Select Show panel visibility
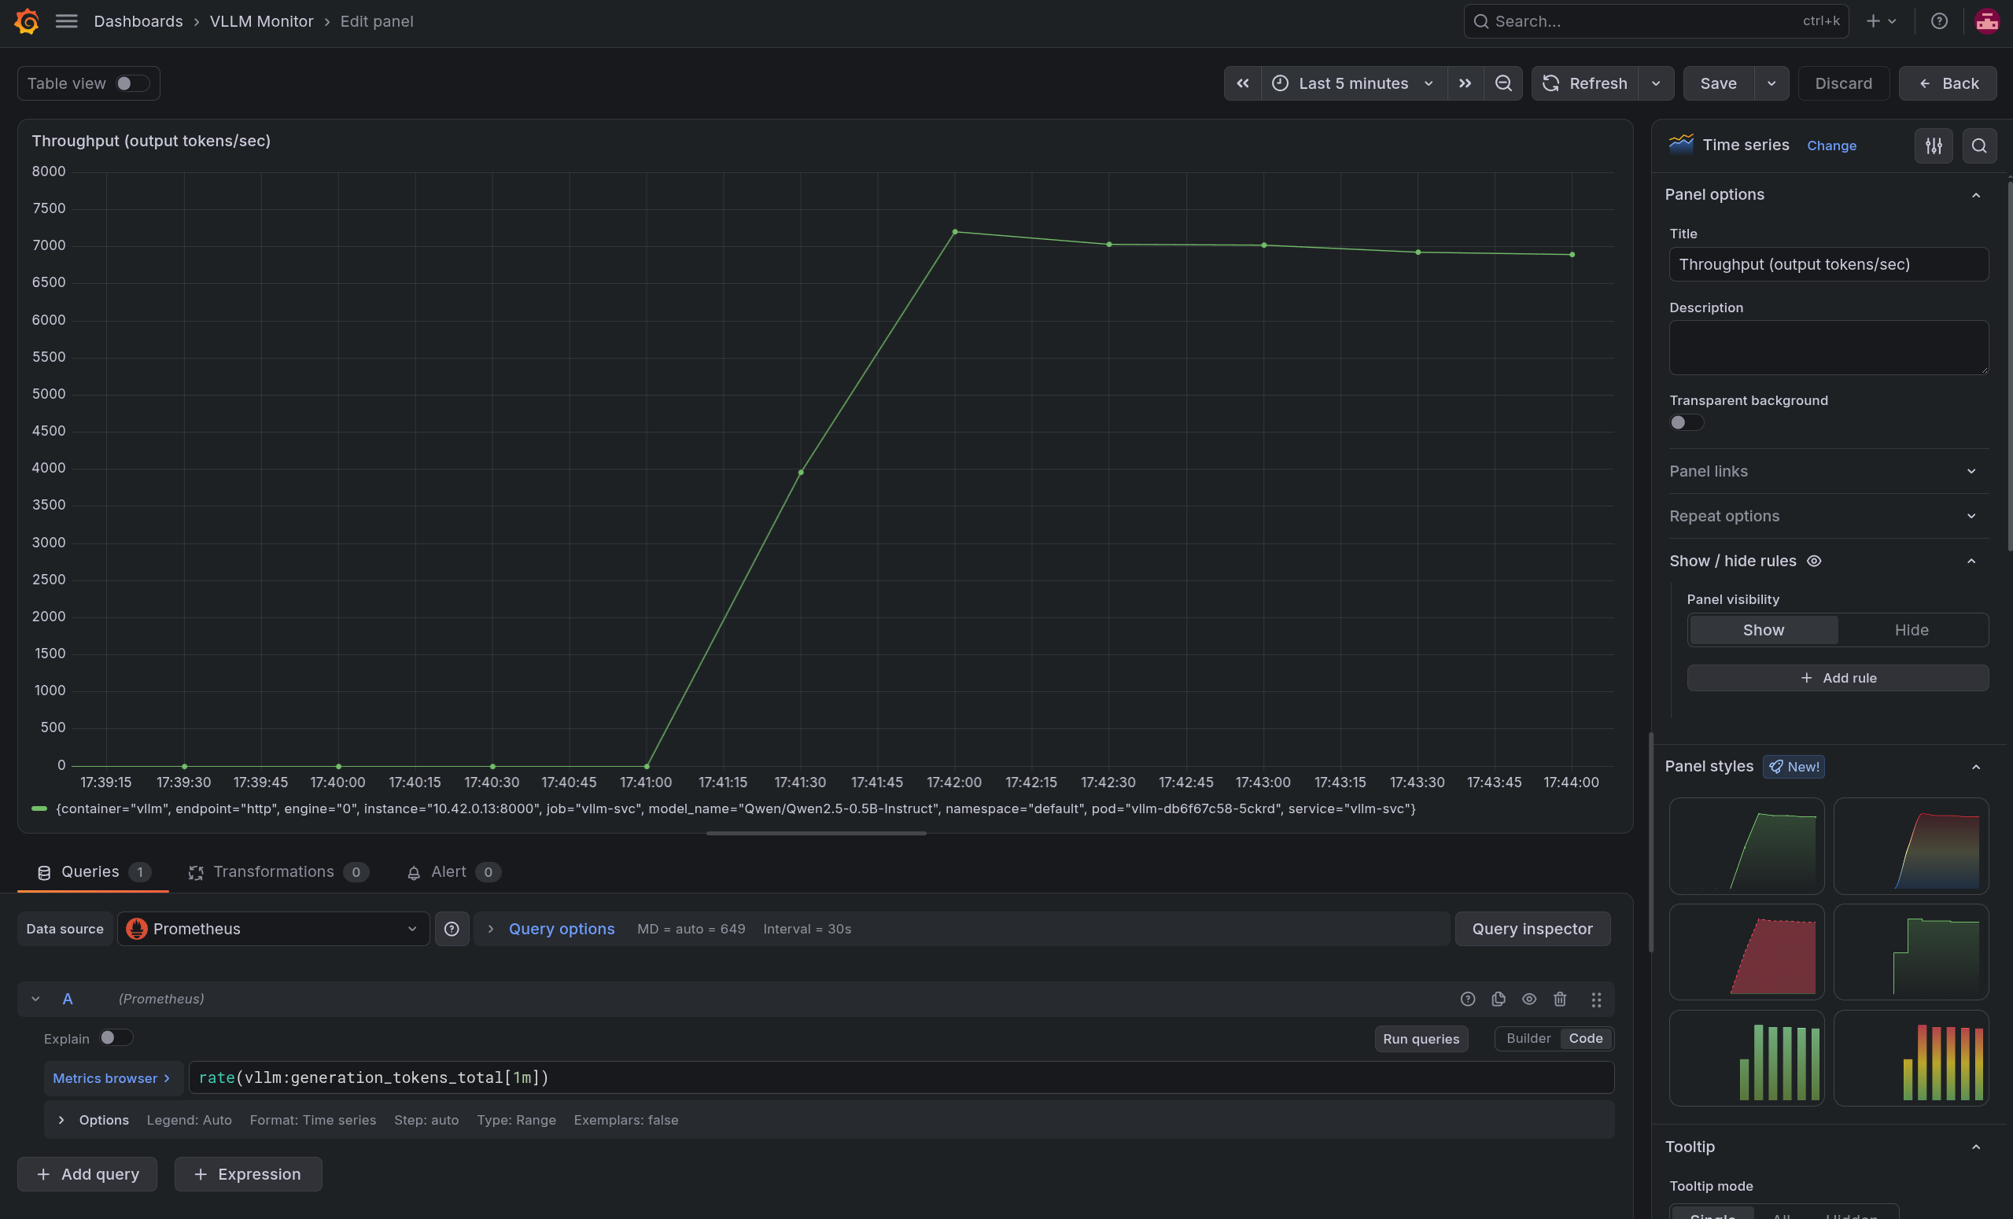Viewport: 2013px width, 1219px height. pos(1763,630)
